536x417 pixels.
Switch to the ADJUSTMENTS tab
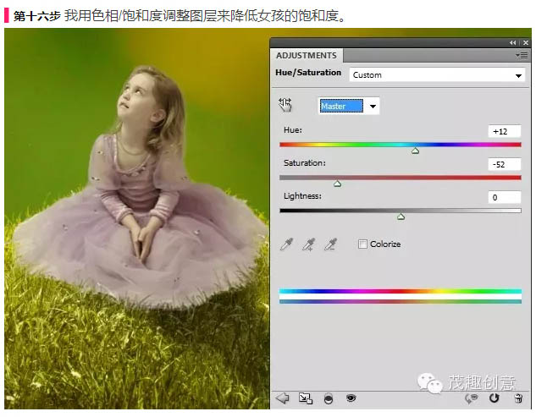306,56
